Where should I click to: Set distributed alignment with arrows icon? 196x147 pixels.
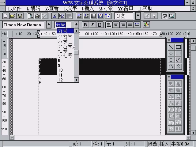pos(137,25)
